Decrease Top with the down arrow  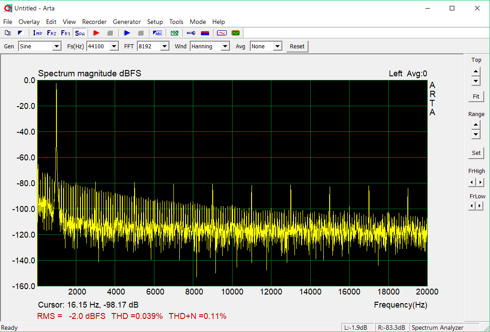[476, 81]
